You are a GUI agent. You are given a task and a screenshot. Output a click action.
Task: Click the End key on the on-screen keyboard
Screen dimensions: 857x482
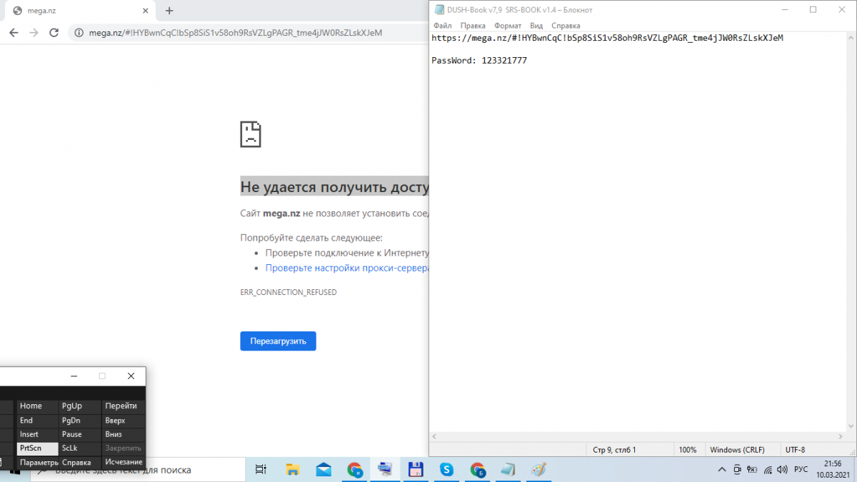(x=37, y=420)
